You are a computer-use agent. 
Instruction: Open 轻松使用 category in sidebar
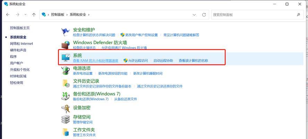pyautogui.click(x=17, y=83)
